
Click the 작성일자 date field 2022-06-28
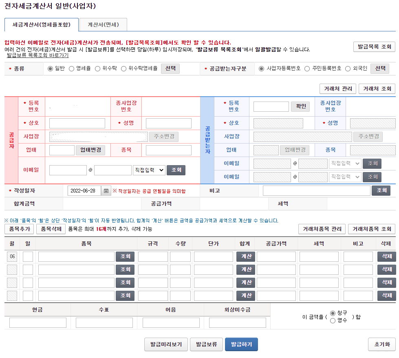coord(84,191)
